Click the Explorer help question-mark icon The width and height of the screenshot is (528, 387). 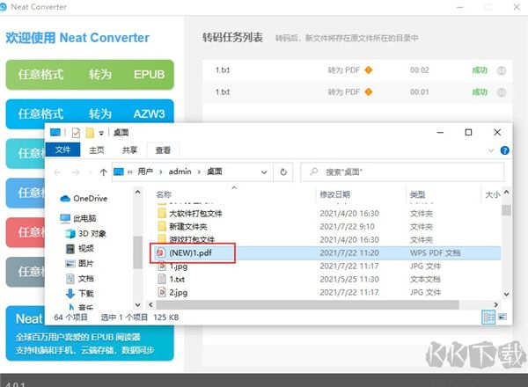click(504, 150)
